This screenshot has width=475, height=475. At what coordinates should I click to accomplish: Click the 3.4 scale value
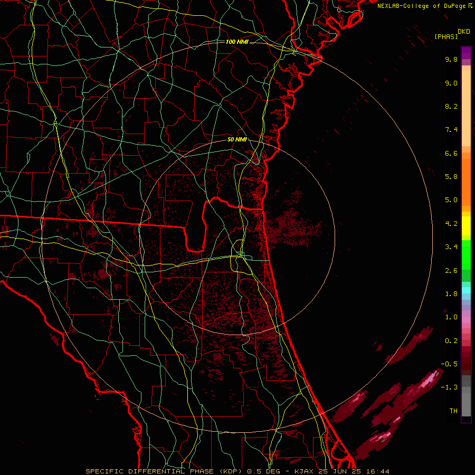point(451,247)
